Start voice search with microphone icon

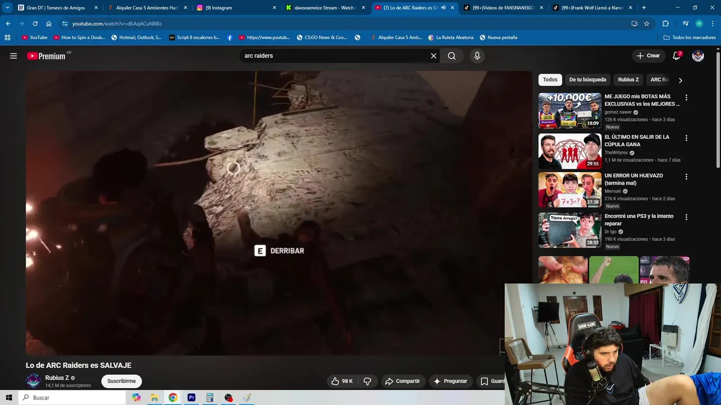[x=477, y=56]
